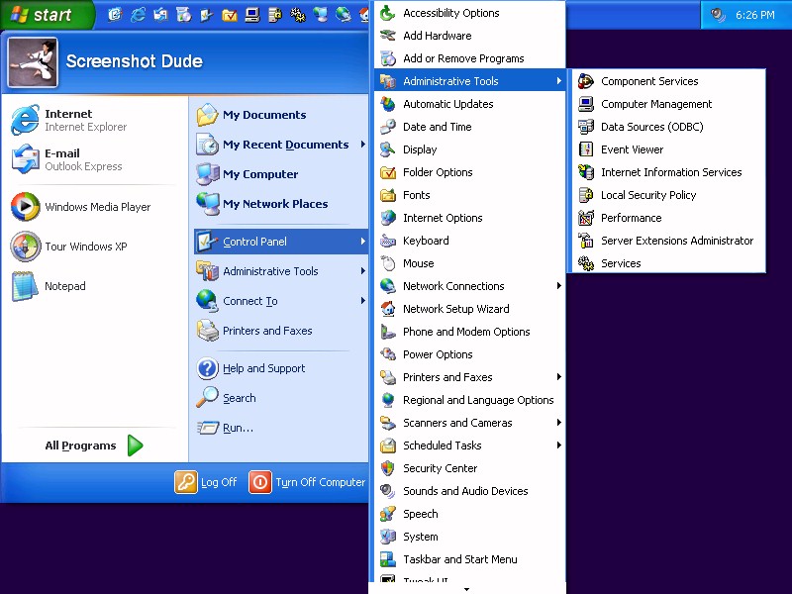Select Computer Management menu entry

655,104
